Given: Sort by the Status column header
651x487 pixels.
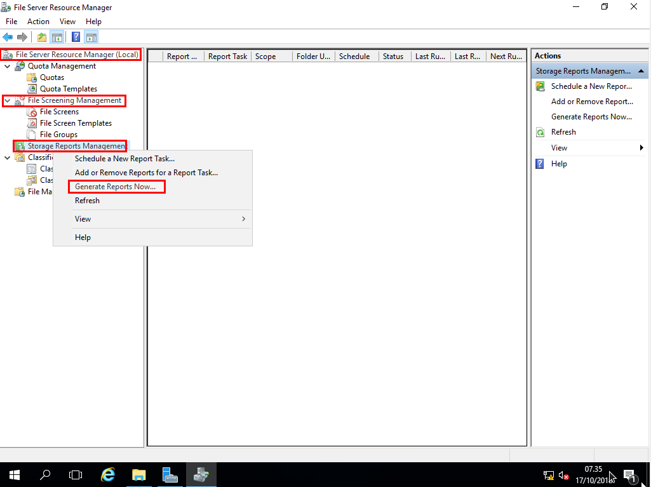Looking at the screenshot, I should [x=395, y=57].
